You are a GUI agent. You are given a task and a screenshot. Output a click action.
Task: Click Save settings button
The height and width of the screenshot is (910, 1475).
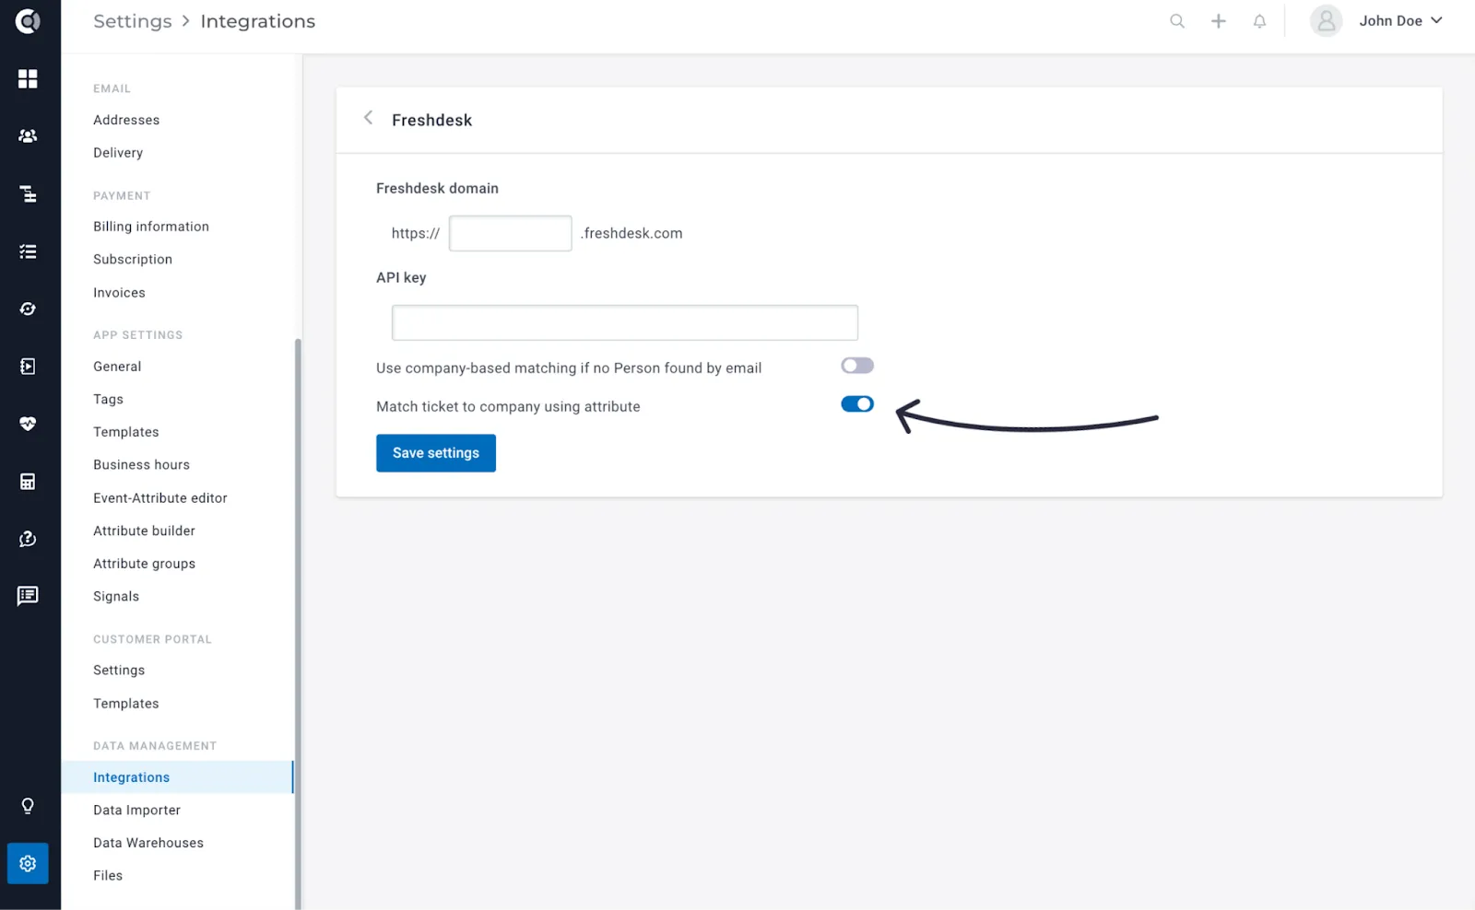pyautogui.click(x=436, y=453)
